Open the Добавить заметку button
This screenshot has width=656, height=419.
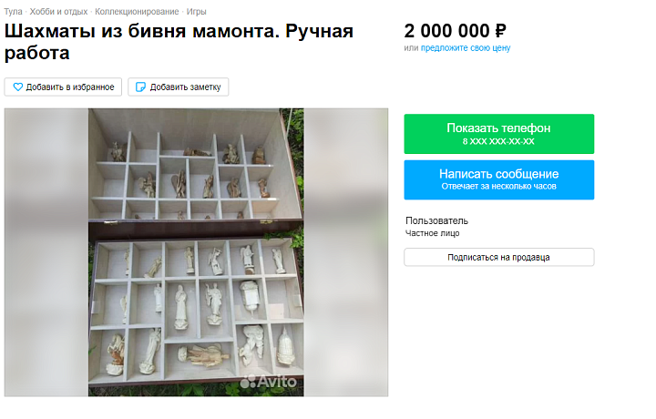click(x=179, y=87)
